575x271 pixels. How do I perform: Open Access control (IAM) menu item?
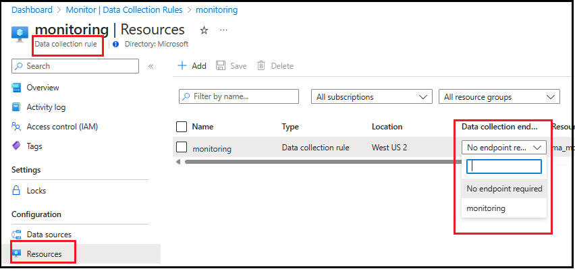click(62, 127)
